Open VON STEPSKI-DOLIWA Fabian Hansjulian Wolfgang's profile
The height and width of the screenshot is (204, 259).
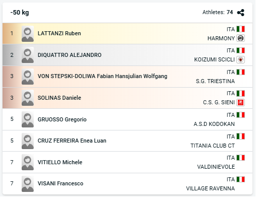pos(102,76)
